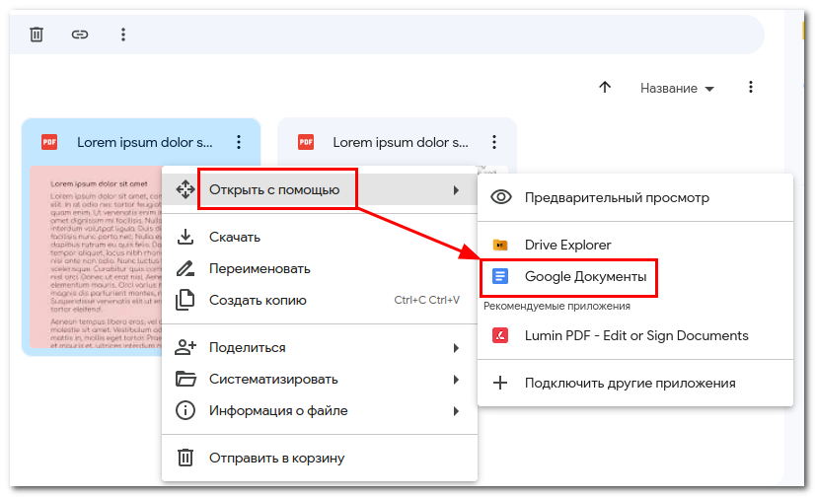
Task: Click the add-person icon next to Поделиться
Action: (185, 347)
